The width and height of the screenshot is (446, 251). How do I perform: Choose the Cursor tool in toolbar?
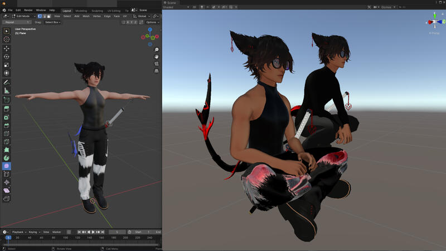[7, 39]
